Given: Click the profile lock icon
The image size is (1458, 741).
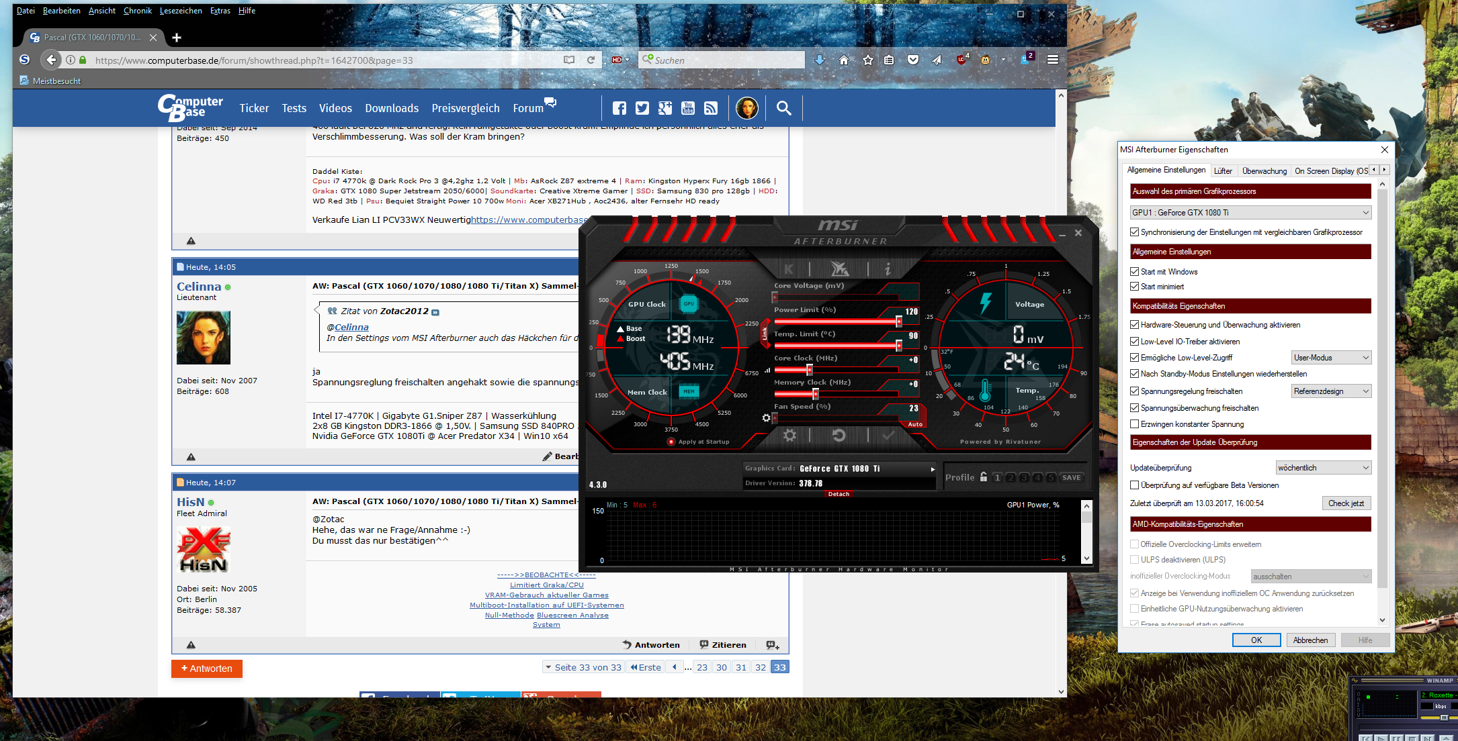Looking at the screenshot, I should coord(984,477).
